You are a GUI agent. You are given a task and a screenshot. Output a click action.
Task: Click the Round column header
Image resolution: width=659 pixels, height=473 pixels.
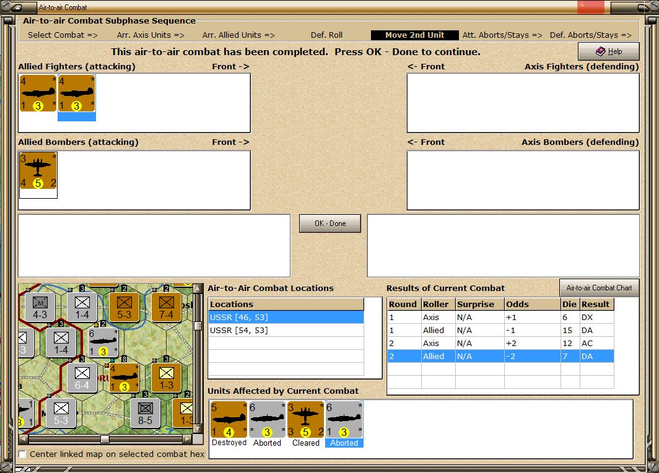coord(404,304)
